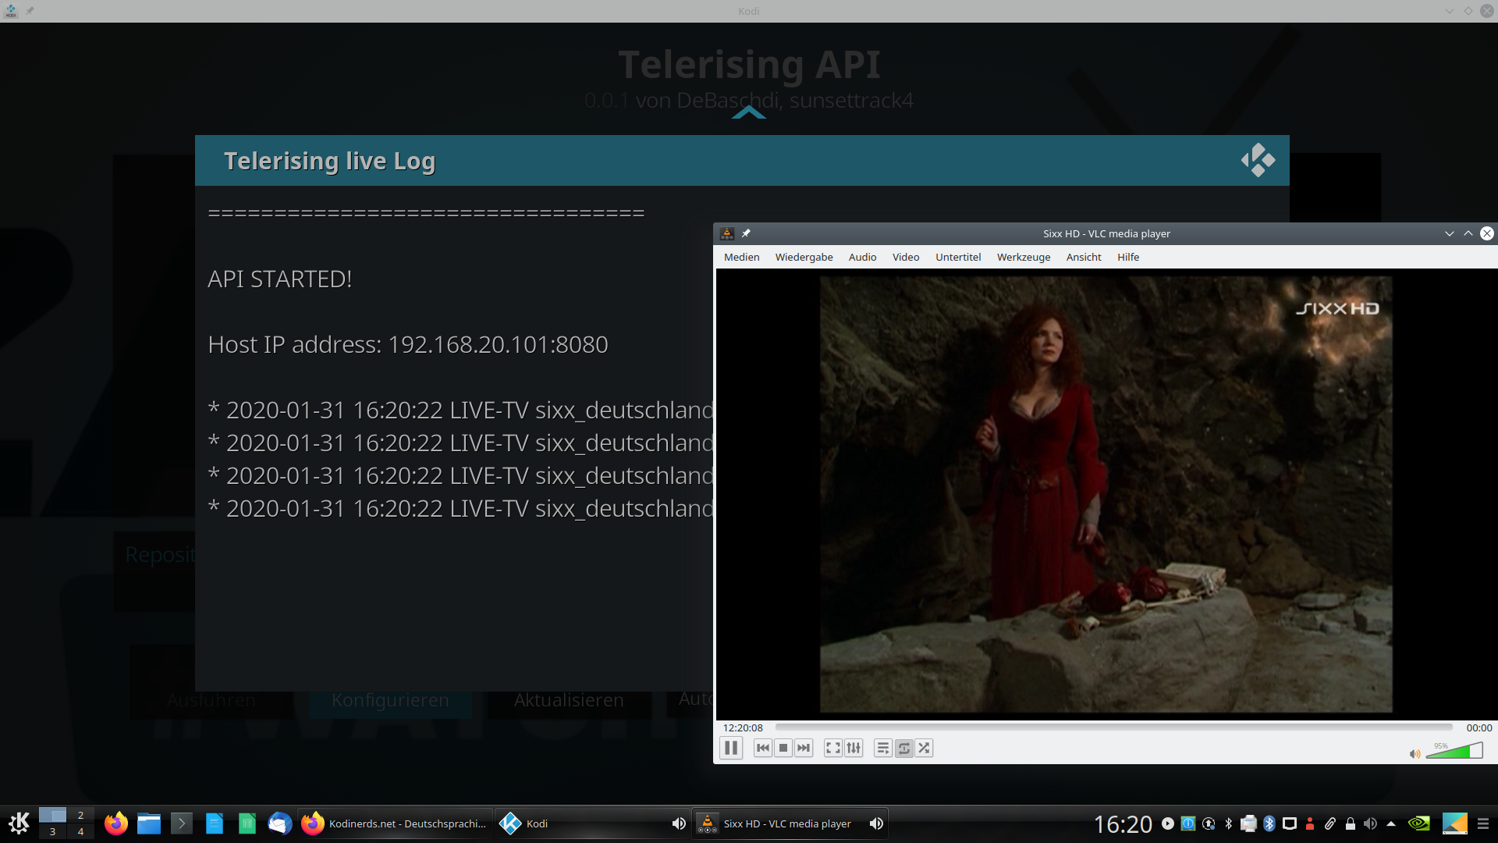Open the KDE application launcher

19,823
